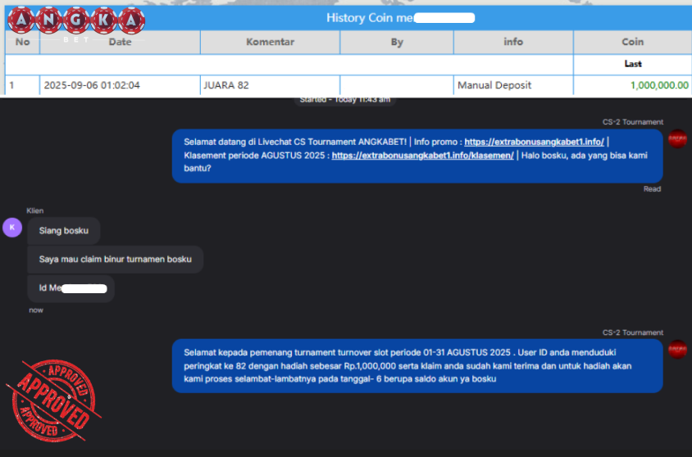Click the 1,000,000.00 coin amount
The height and width of the screenshot is (457, 692).
[659, 85]
